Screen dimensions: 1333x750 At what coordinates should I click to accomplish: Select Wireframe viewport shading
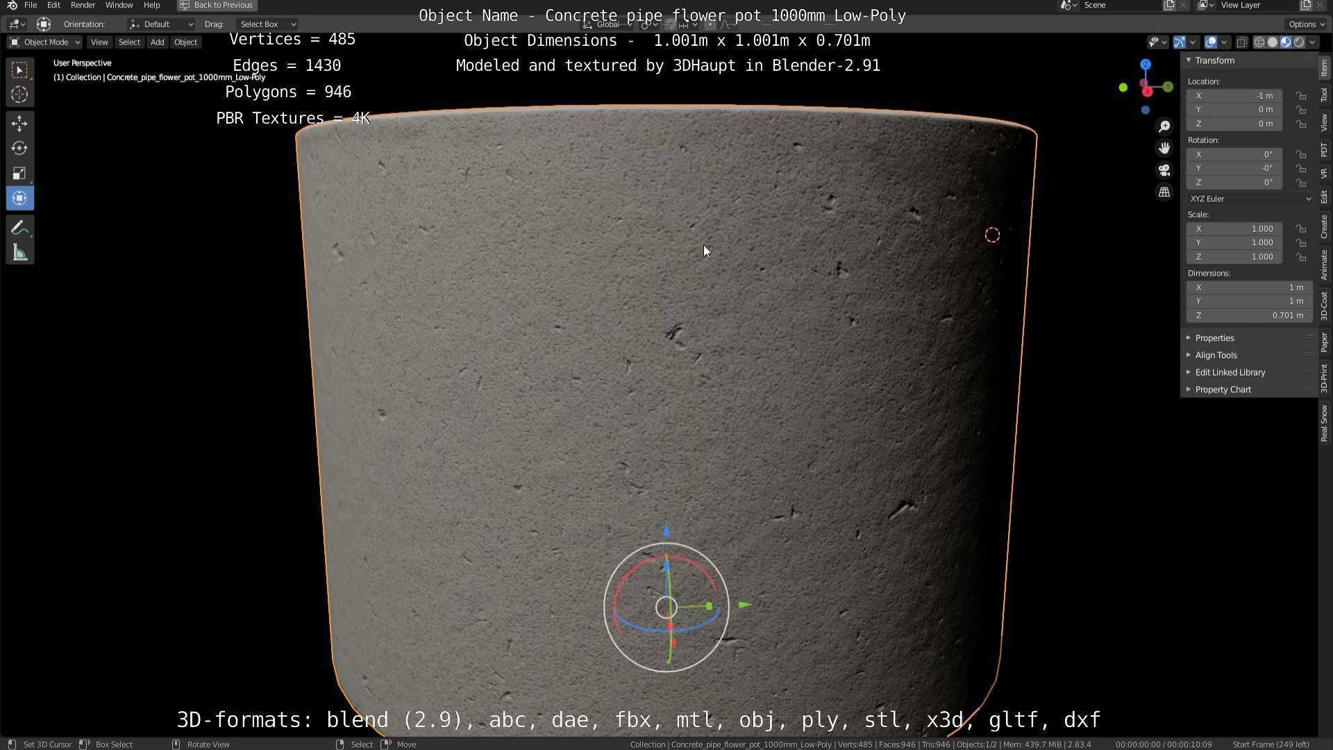coord(1259,42)
